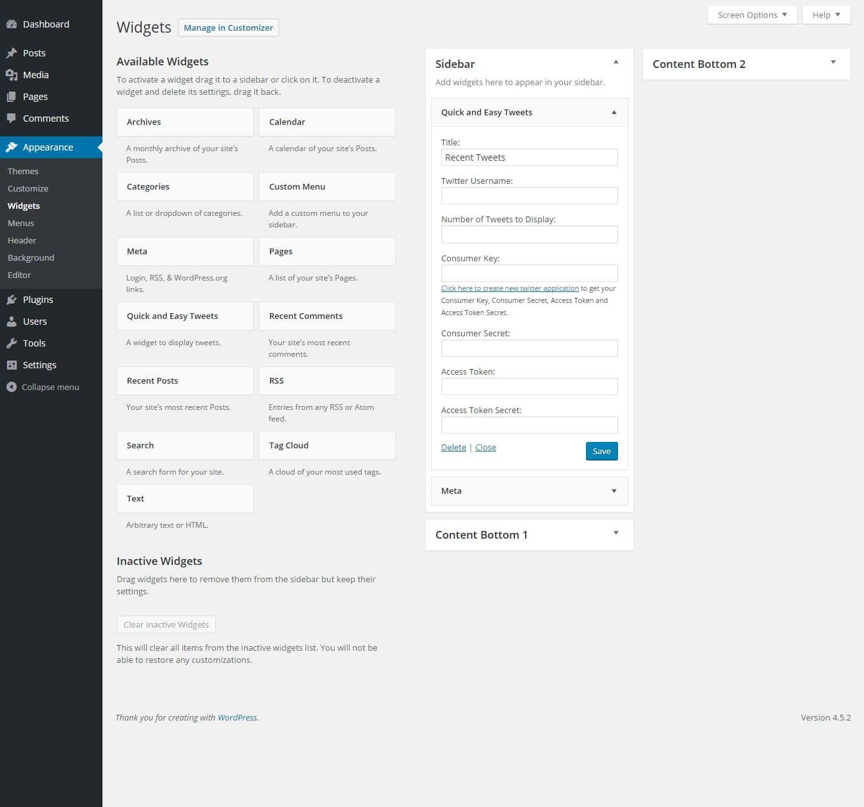Open the Screen Options dropdown
Viewport: 864px width, 807px height.
[752, 15]
